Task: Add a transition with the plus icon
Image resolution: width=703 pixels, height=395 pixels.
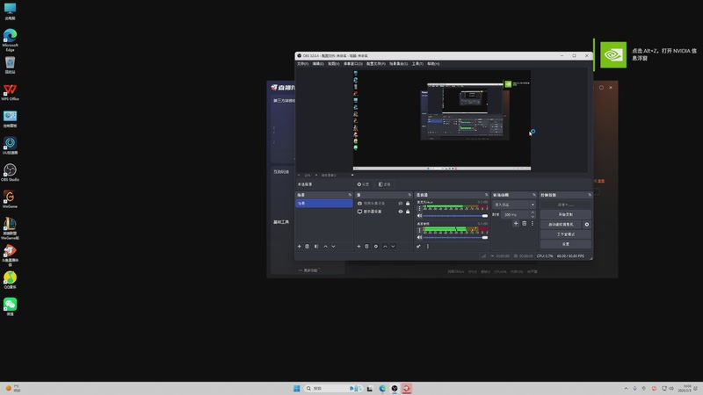Action: tap(516, 224)
